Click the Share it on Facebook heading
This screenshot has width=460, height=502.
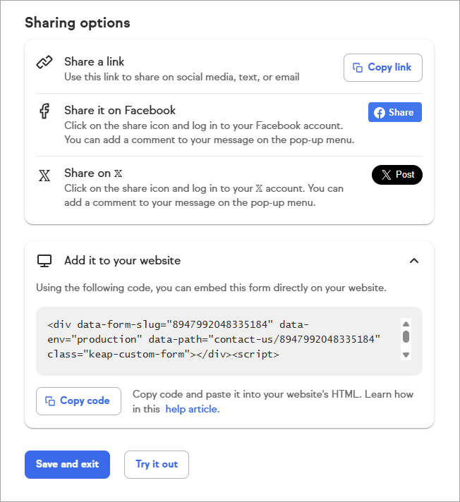(x=120, y=110)
